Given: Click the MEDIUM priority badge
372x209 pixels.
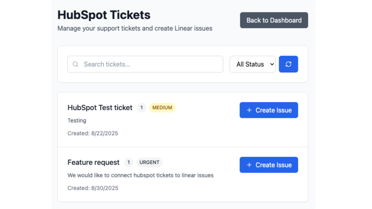Looking at the screenshot, I should click(162, 107).
